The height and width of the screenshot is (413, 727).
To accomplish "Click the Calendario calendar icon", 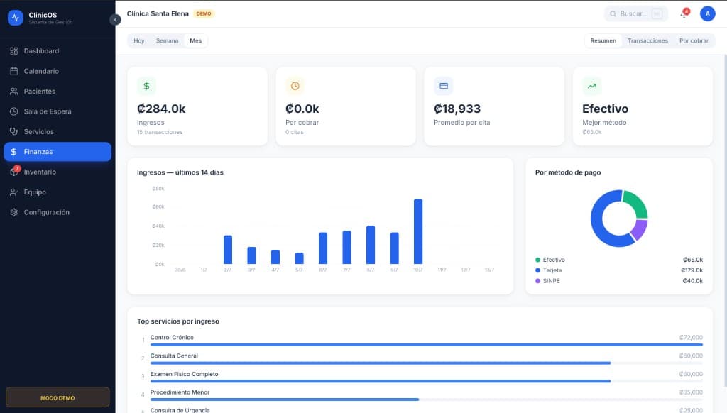I will point(14,71).
